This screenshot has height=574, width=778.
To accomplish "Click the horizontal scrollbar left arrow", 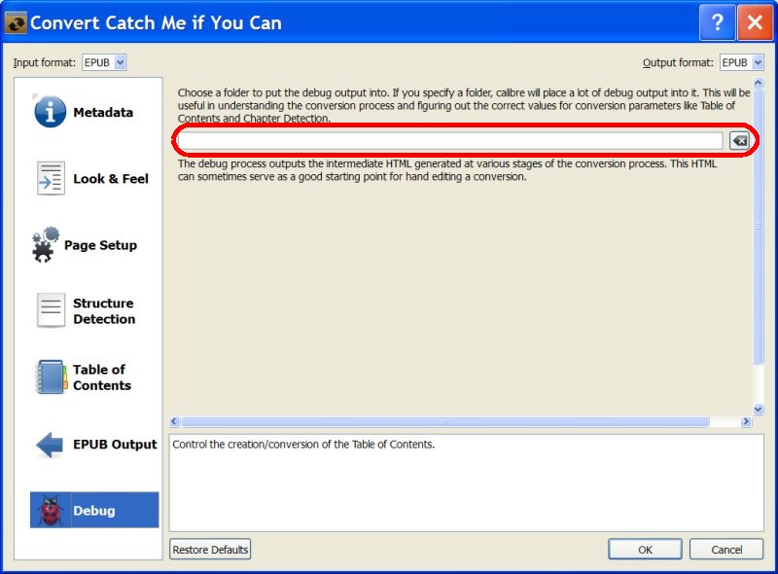I will click(x=174, y=421).
